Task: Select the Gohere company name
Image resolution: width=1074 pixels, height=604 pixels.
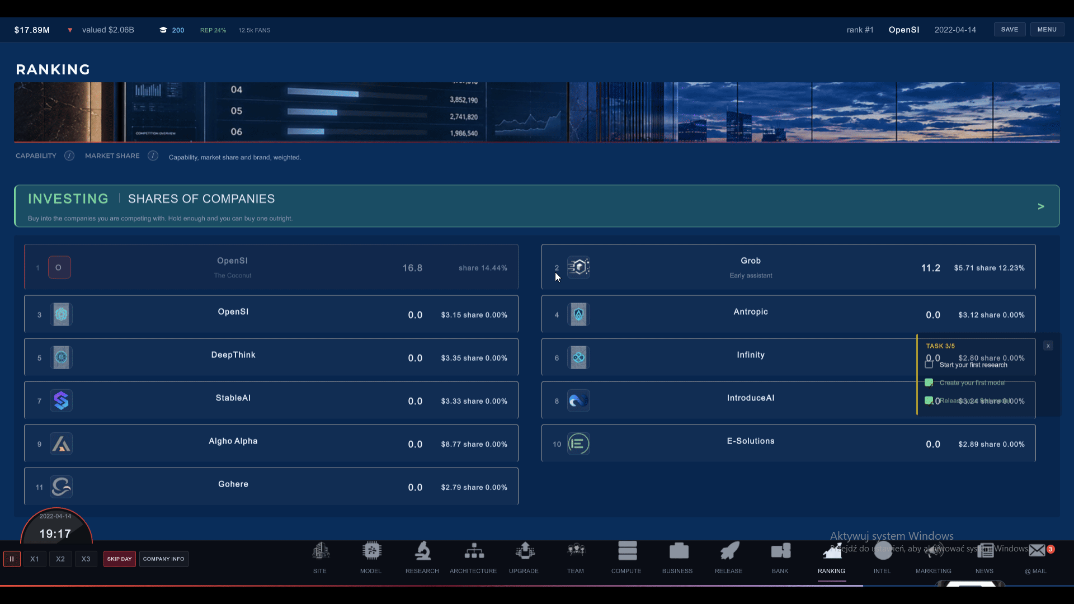Action: [233, 484]
